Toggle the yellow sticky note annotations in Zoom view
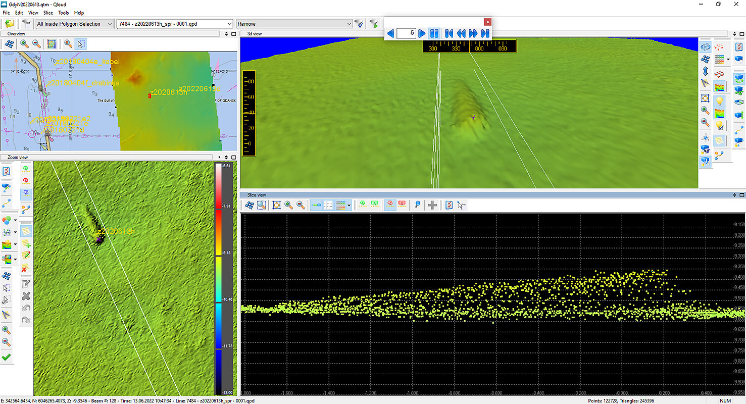 click(x=26, y=231)
